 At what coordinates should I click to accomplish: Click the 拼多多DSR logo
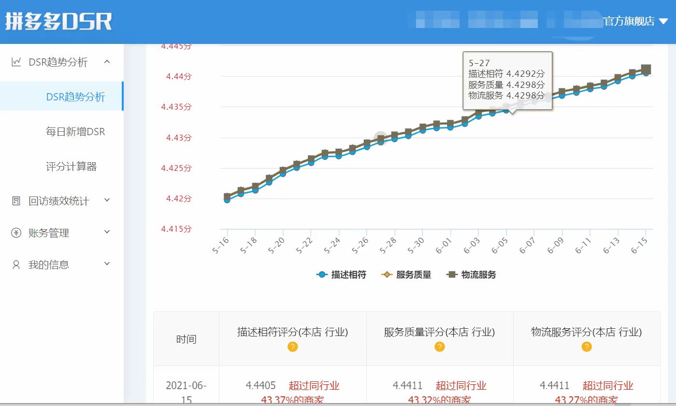(58, 20)
